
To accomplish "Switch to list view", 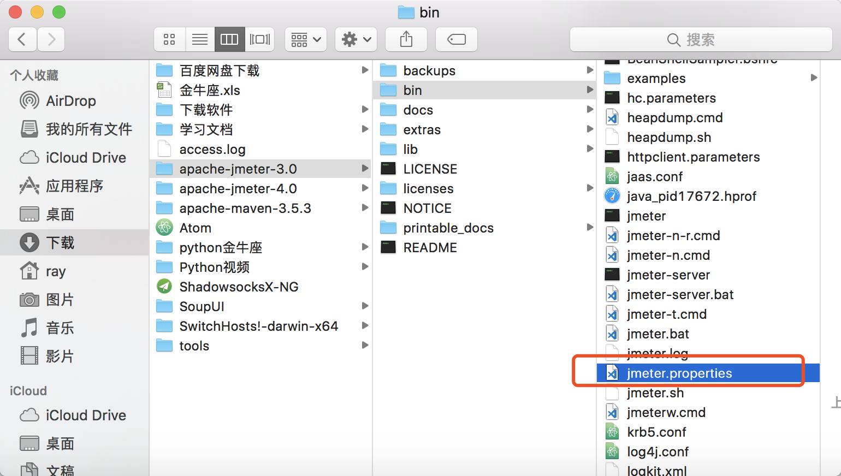I will pos(200,39).
